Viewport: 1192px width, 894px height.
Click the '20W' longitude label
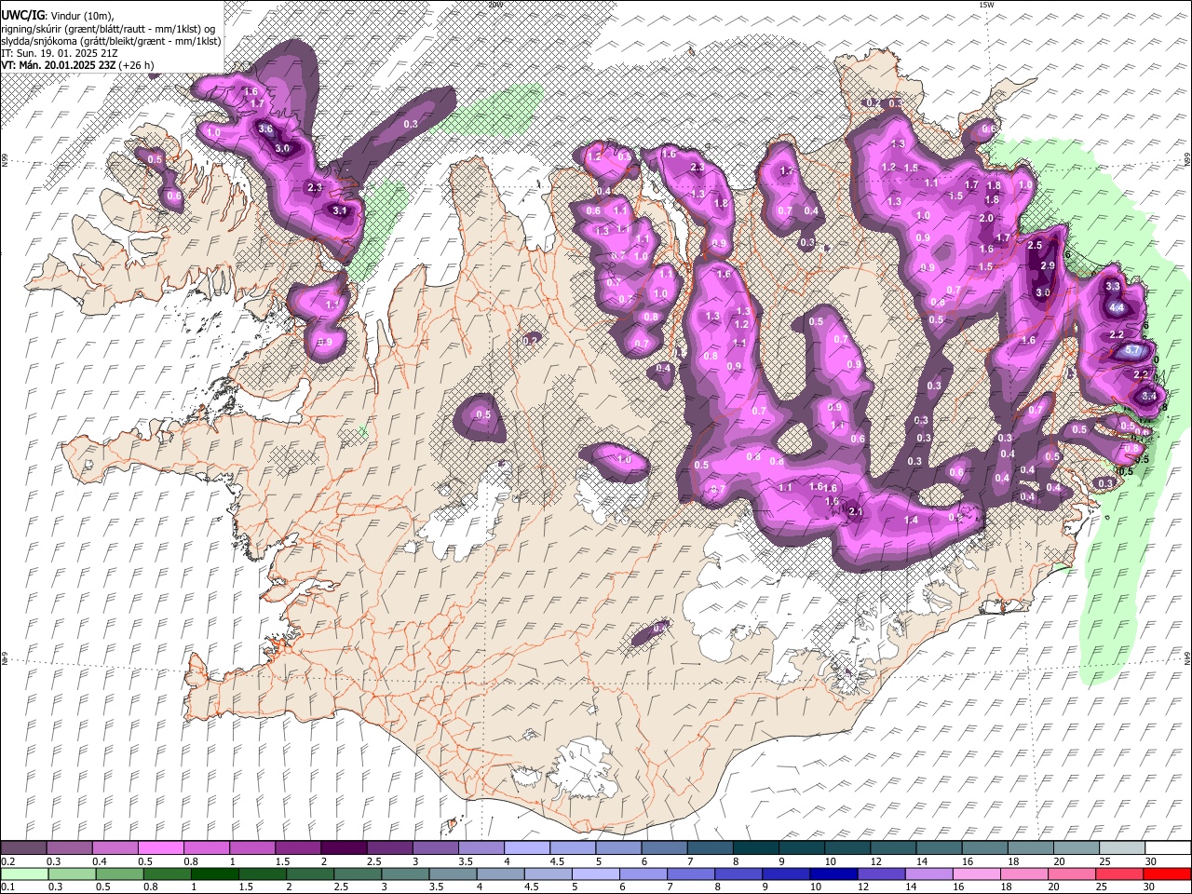click(x=494, y=5)
